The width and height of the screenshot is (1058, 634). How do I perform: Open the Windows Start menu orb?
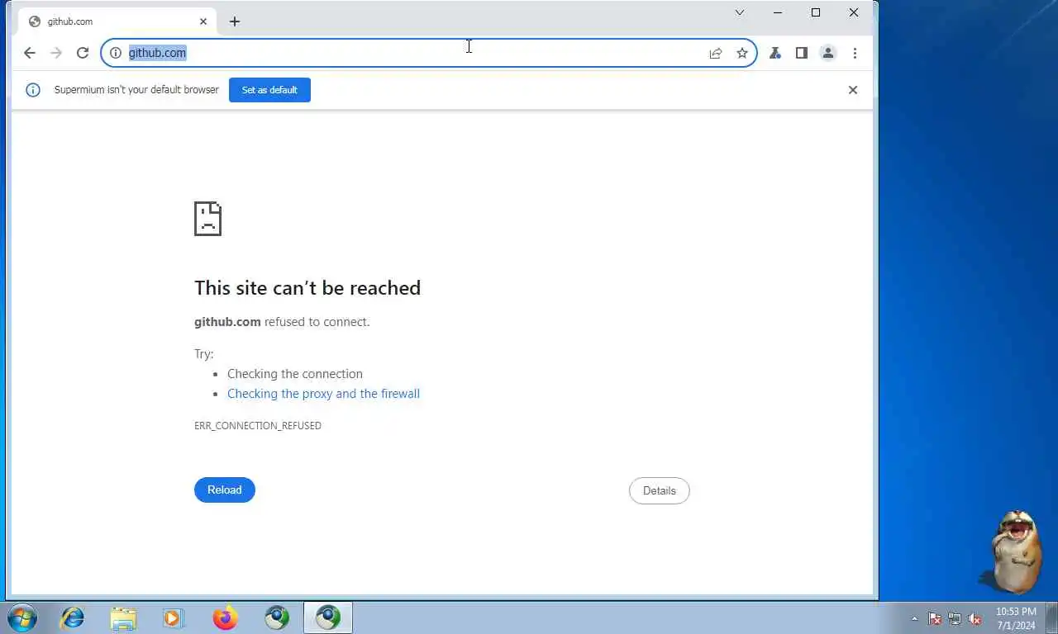22,617
